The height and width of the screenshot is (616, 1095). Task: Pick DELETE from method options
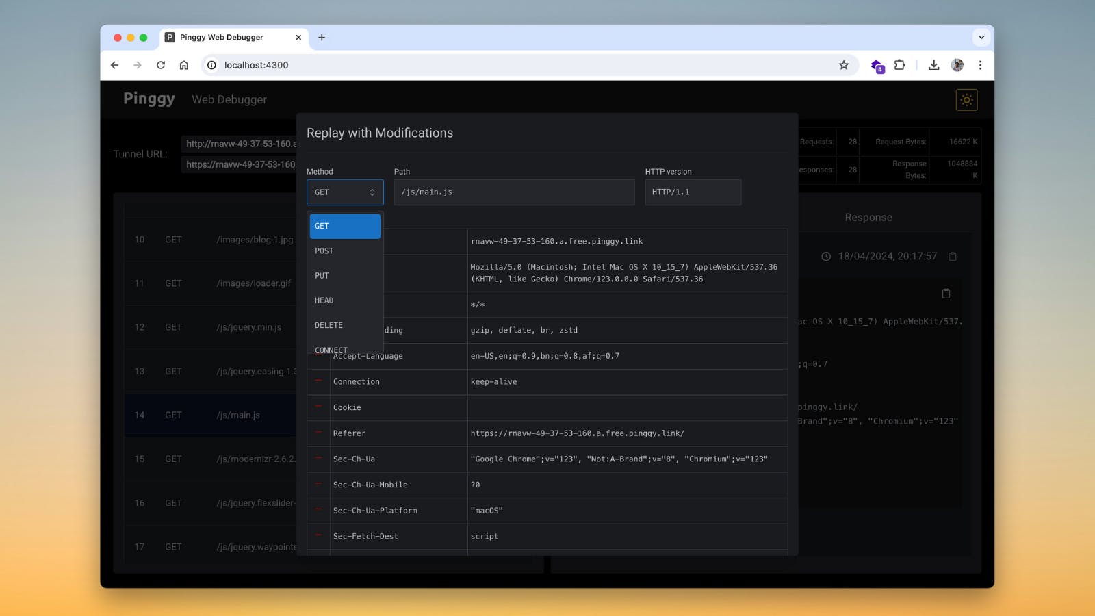345,325
